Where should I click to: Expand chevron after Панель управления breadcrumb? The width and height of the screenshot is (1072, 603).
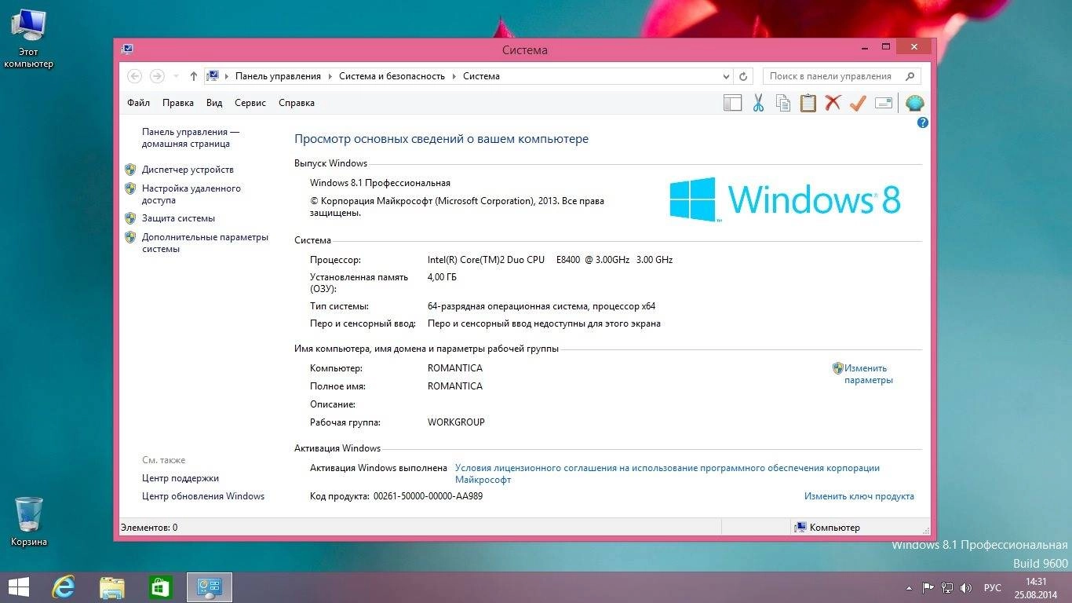(330, 76)
